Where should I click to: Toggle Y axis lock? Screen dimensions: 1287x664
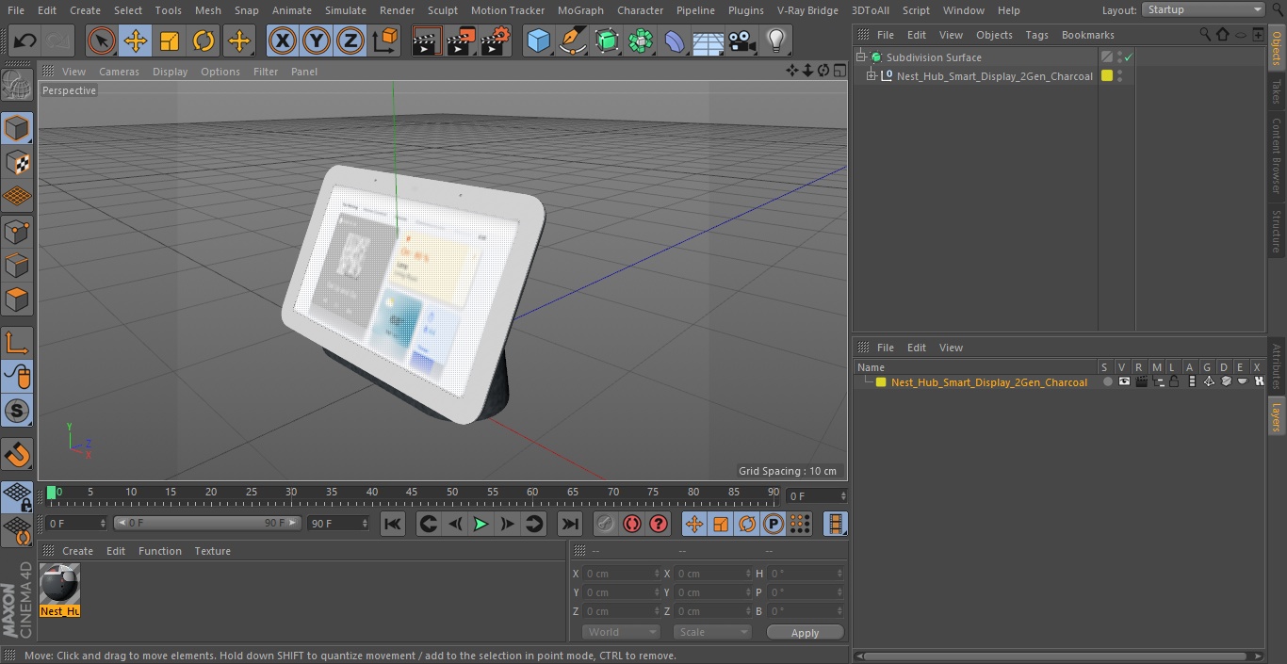[317, 40]
